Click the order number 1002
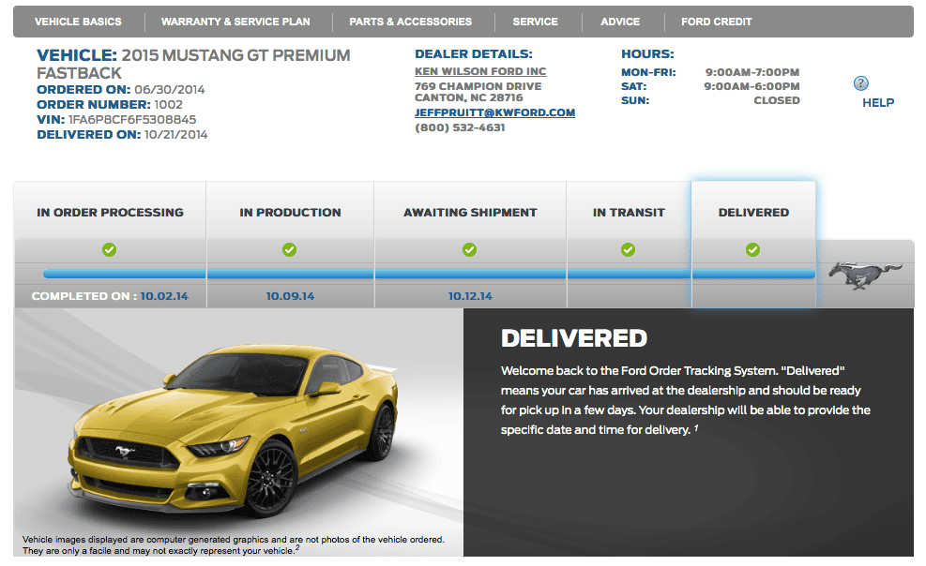926x566 pixels. [x=168, y=105]
